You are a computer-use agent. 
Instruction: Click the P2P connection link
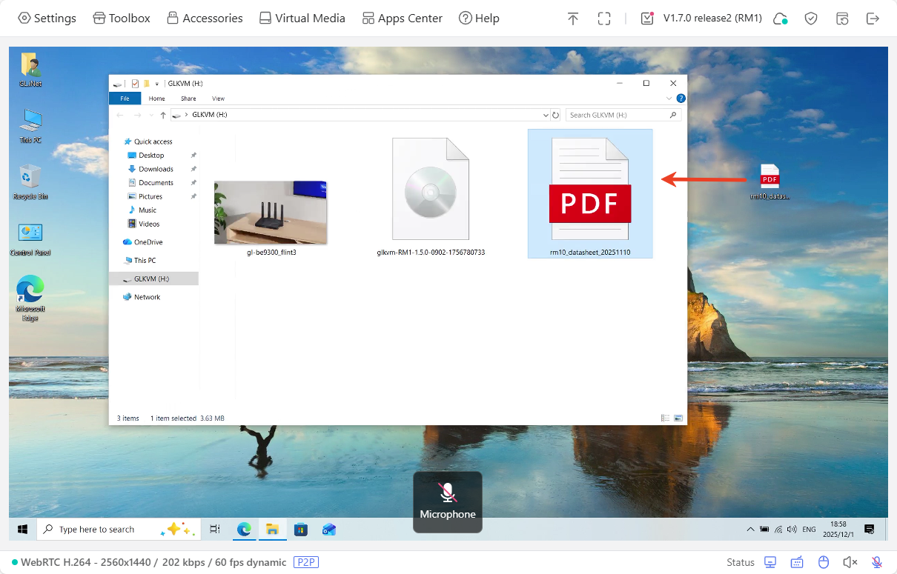306,562
